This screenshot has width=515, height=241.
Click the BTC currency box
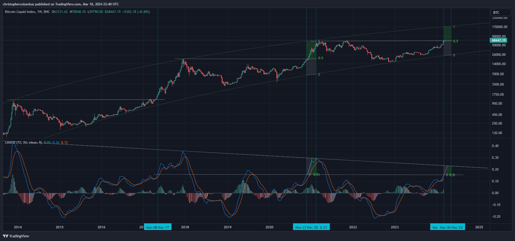tap(501, 12)
